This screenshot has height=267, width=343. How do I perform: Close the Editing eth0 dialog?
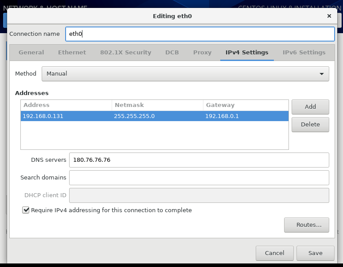tap(329, 16)
